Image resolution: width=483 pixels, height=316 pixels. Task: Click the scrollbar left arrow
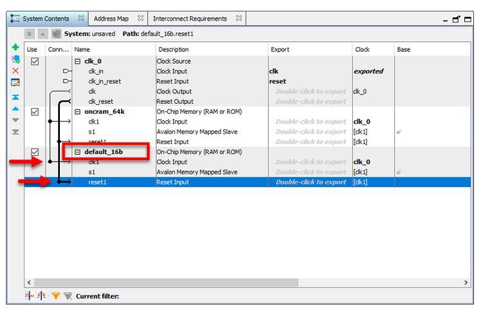coord(29,282)
